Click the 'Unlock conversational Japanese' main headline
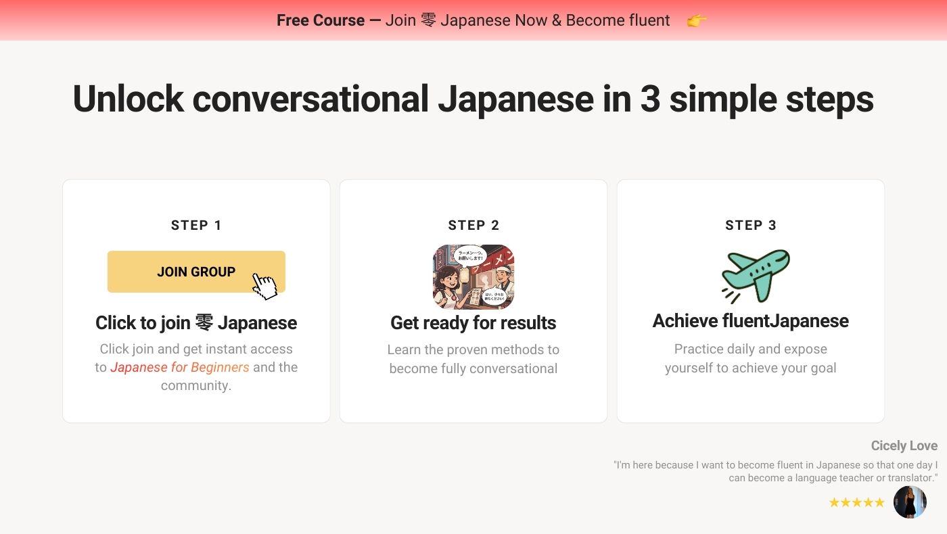The height and width of the screenshot is (534, 947). click(473, 99)
